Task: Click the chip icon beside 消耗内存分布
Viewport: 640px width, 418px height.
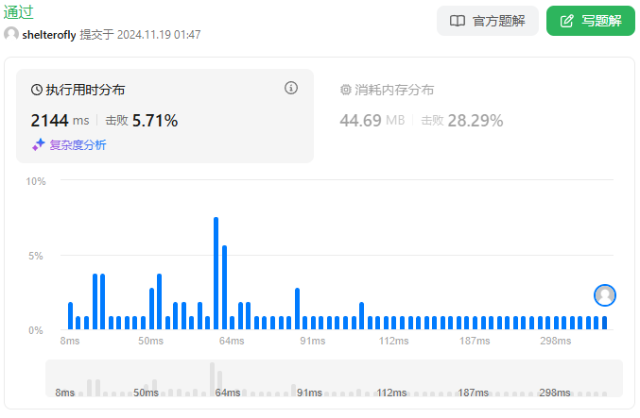Action: pos(345,90)
